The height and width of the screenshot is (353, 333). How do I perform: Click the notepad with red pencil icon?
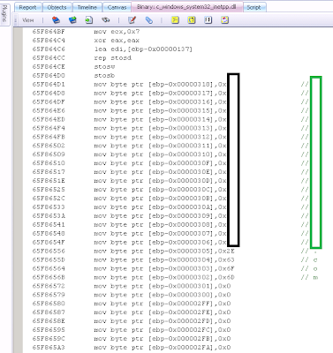[132, 20]
